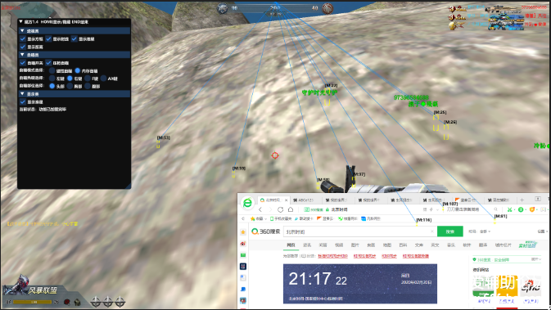Click the 360 browser logo
Screen dimensions: 551x310
[x=247, y=203]
